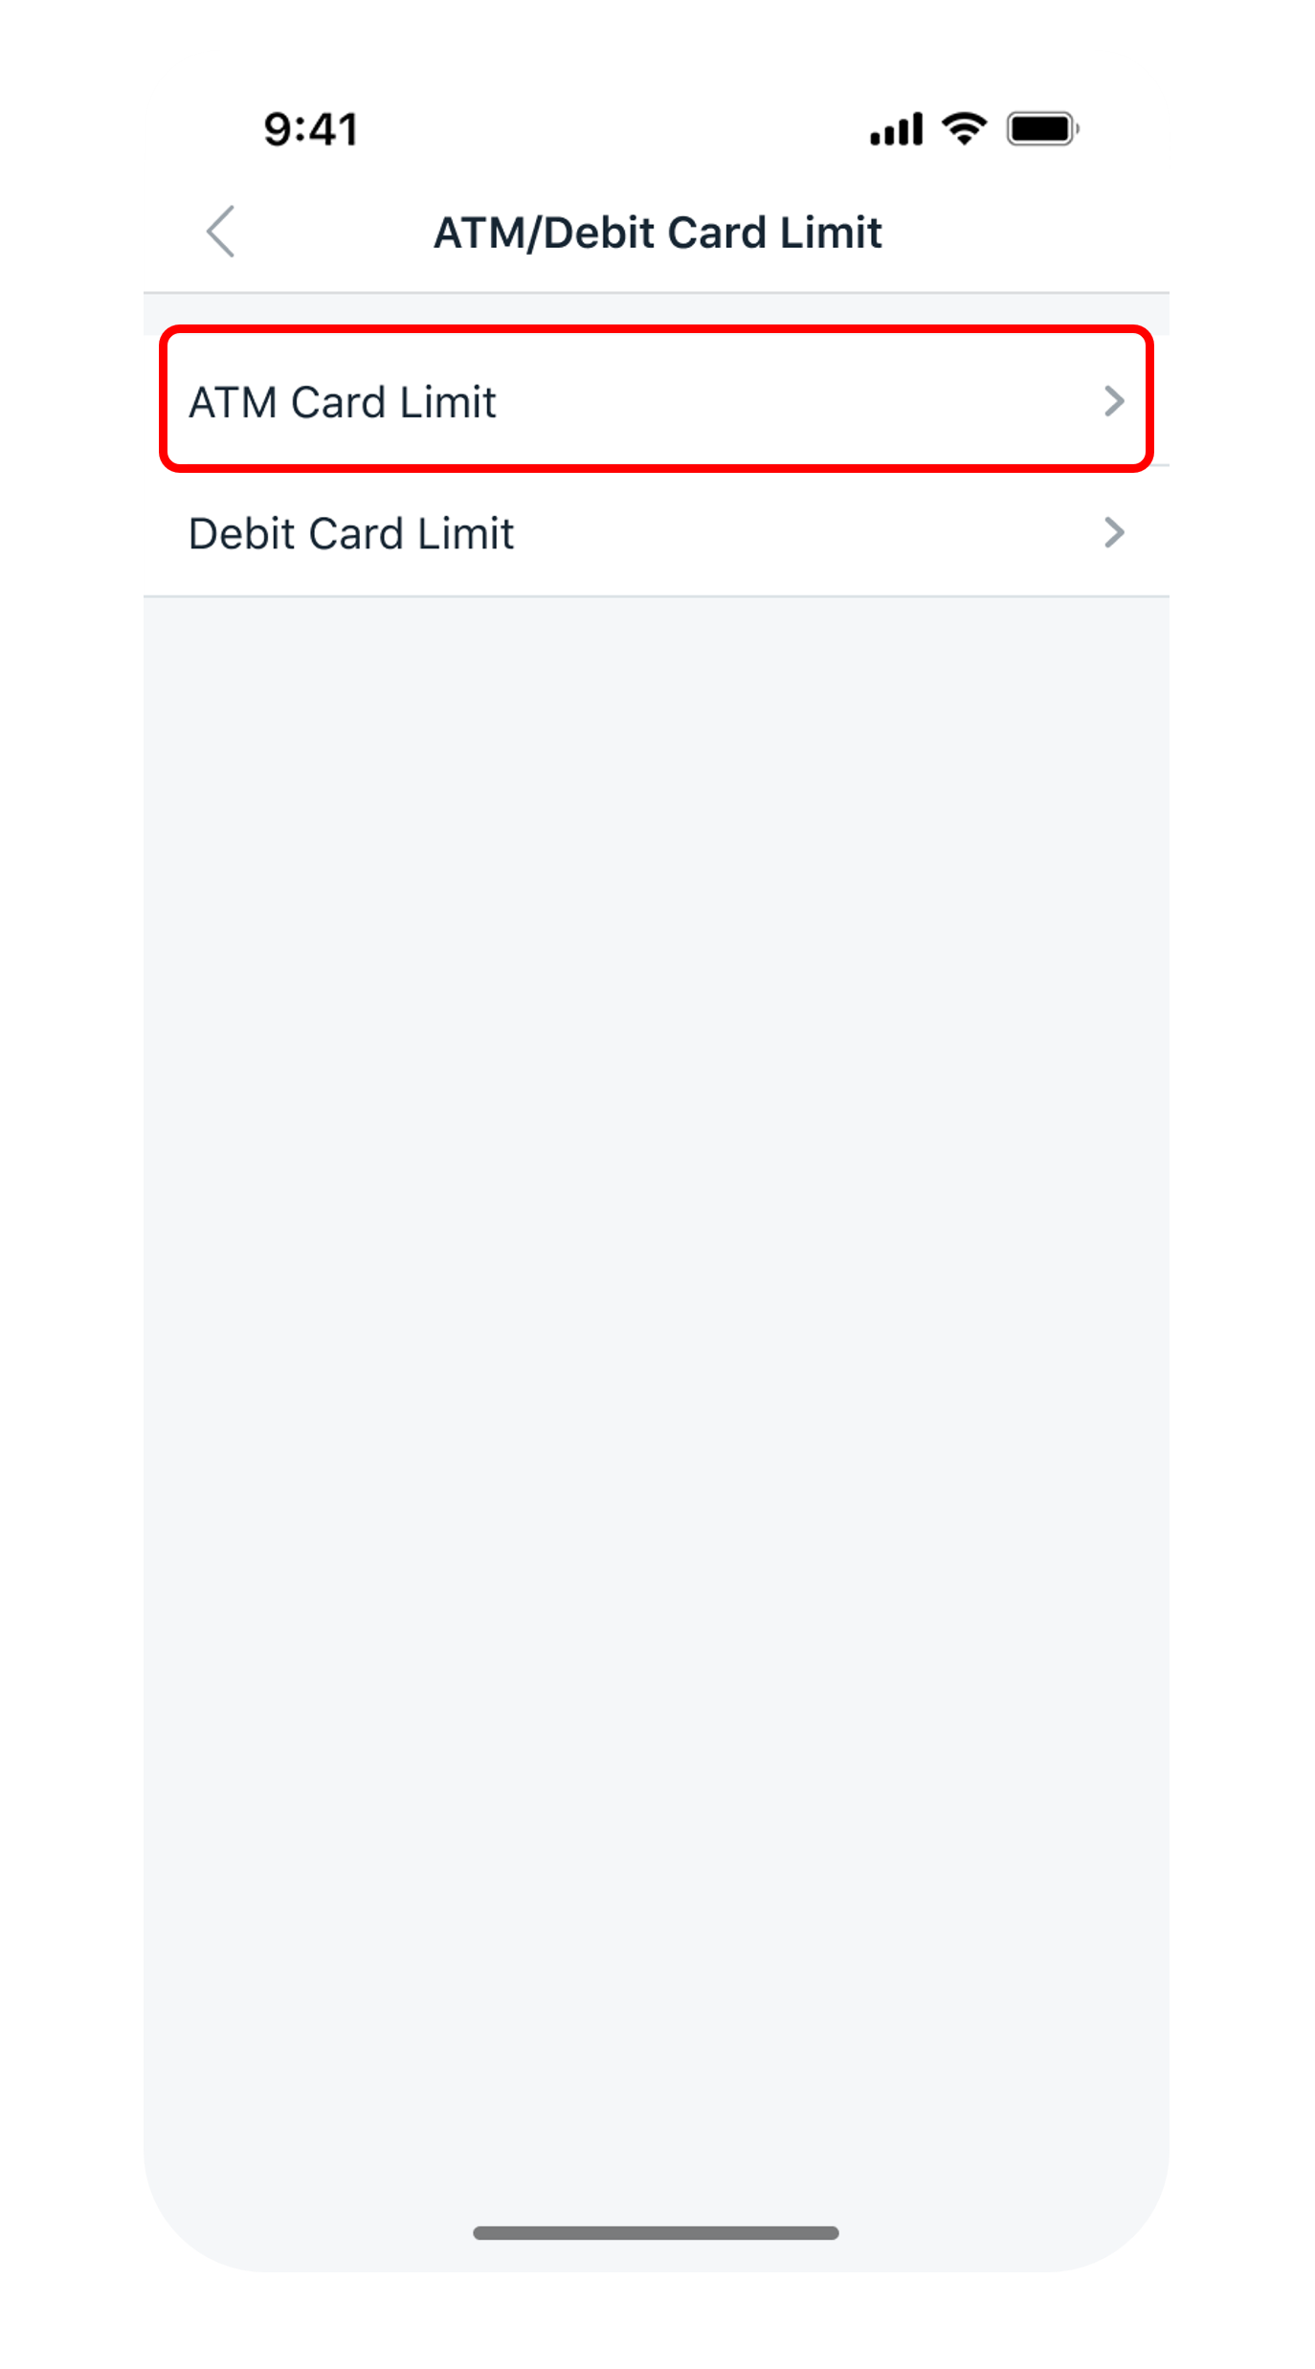Tap the empty gray area below the list

tap(657, 1340)
